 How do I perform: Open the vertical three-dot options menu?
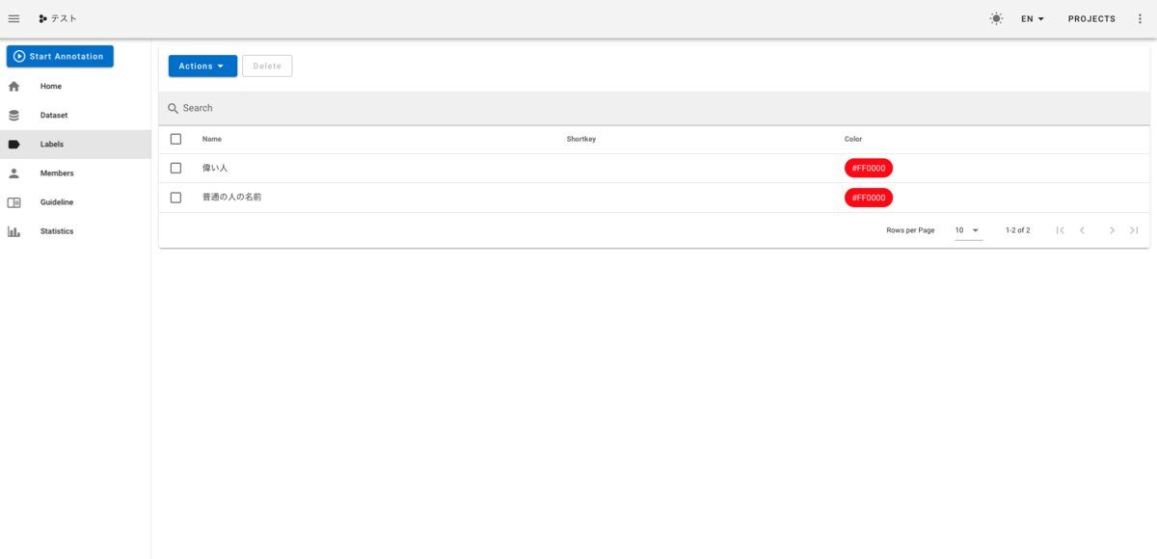coord(1140,18)
